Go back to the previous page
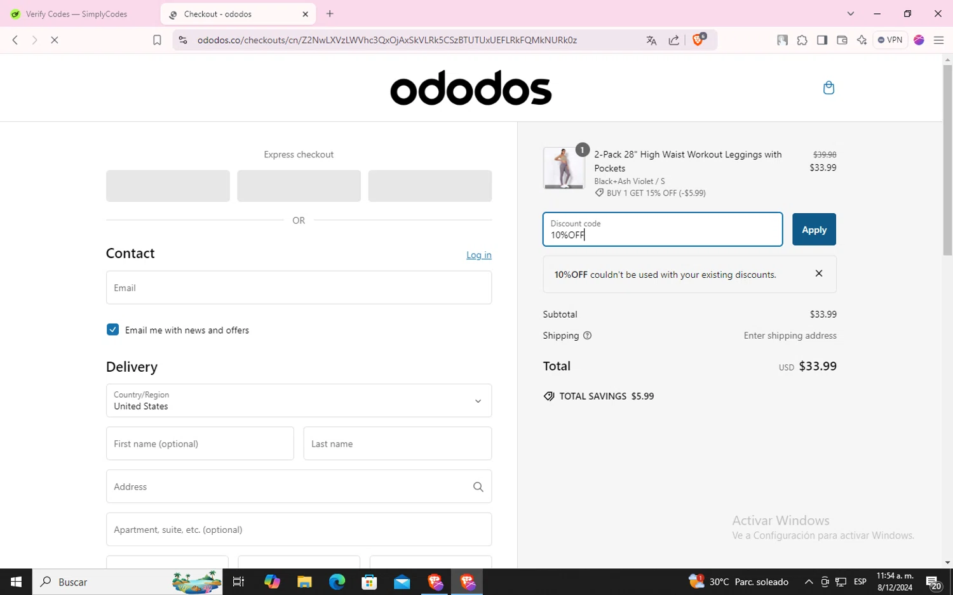The width and height of the screenshot is (953, 595). 15,40
